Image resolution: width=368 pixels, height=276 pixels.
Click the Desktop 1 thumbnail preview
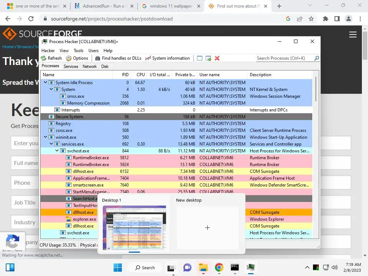[x=134, y=227]
